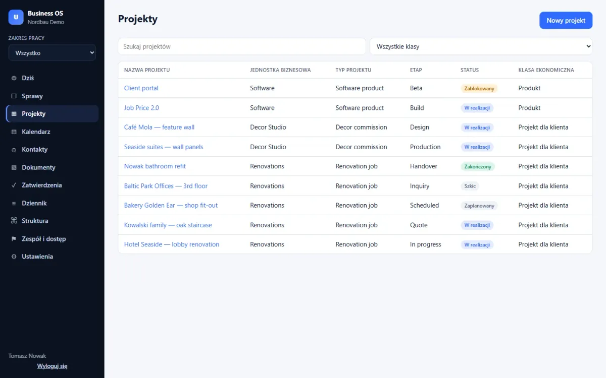The height and width of the screenshot is (378, 606).
Task: Open the Job Price 2.0 project
Action: 141,108
